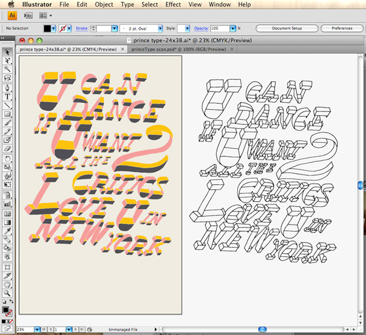Select the Line Segment tool
Viewport: 366px width, 335px height.
[x=7, y=105]
